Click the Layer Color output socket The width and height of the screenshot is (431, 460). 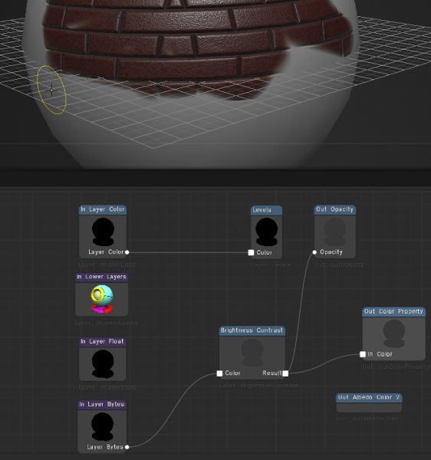127,252
